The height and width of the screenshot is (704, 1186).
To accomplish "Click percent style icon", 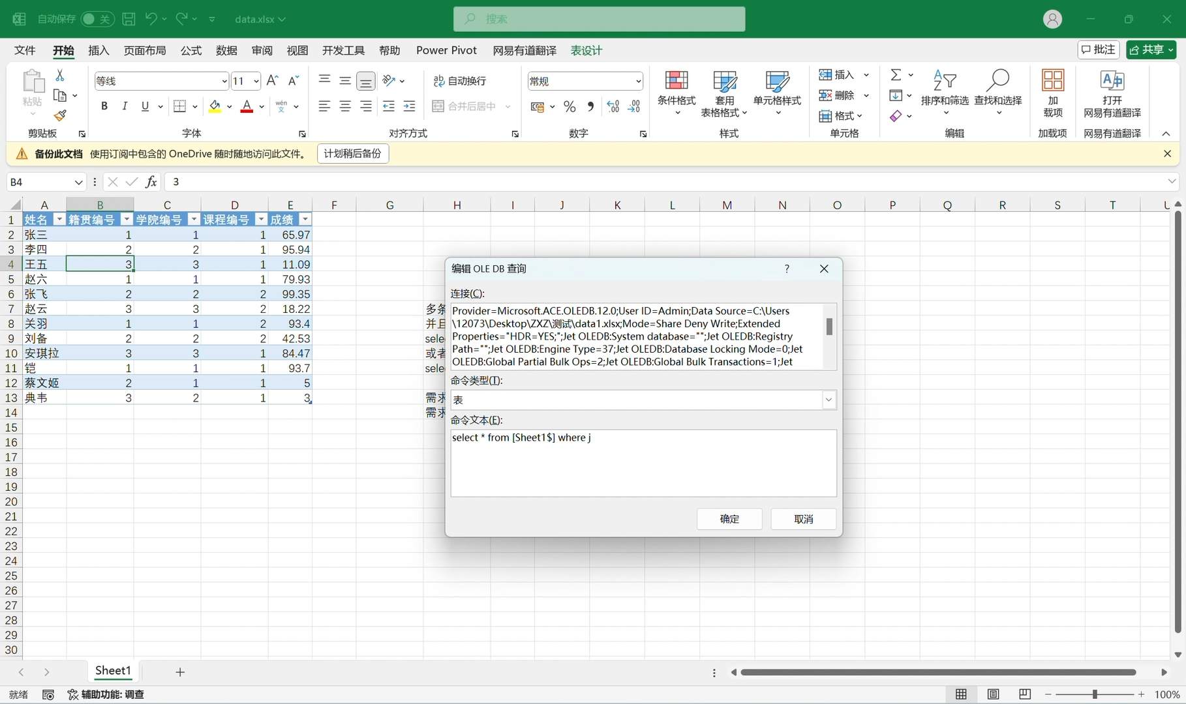I will tap(570, 106).
